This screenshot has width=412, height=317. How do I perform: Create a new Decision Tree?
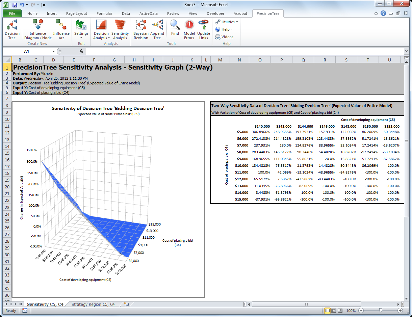point(12,30)
